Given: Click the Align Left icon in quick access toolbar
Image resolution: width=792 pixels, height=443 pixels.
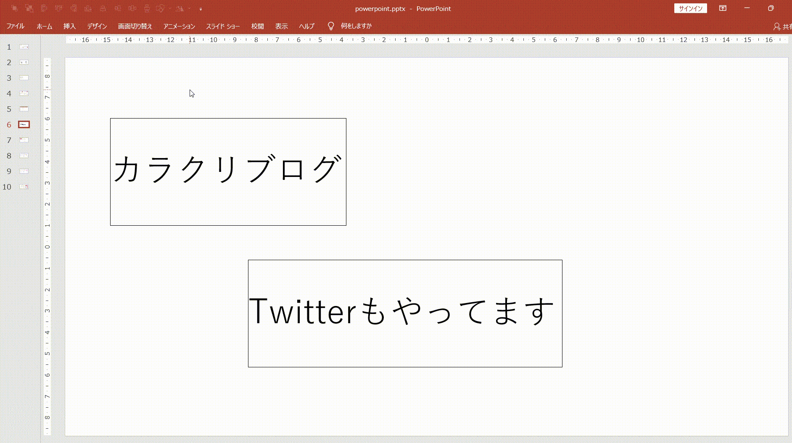Looking at the screenshot, I should [44, 8].
